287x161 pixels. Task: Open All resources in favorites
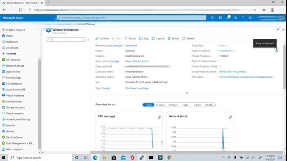11,59
